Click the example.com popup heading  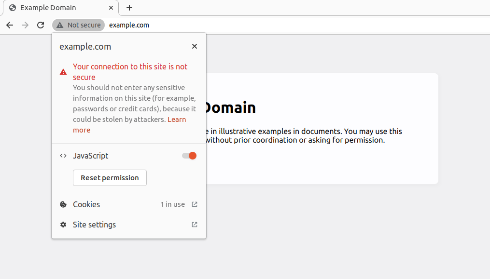click(85, 46)
